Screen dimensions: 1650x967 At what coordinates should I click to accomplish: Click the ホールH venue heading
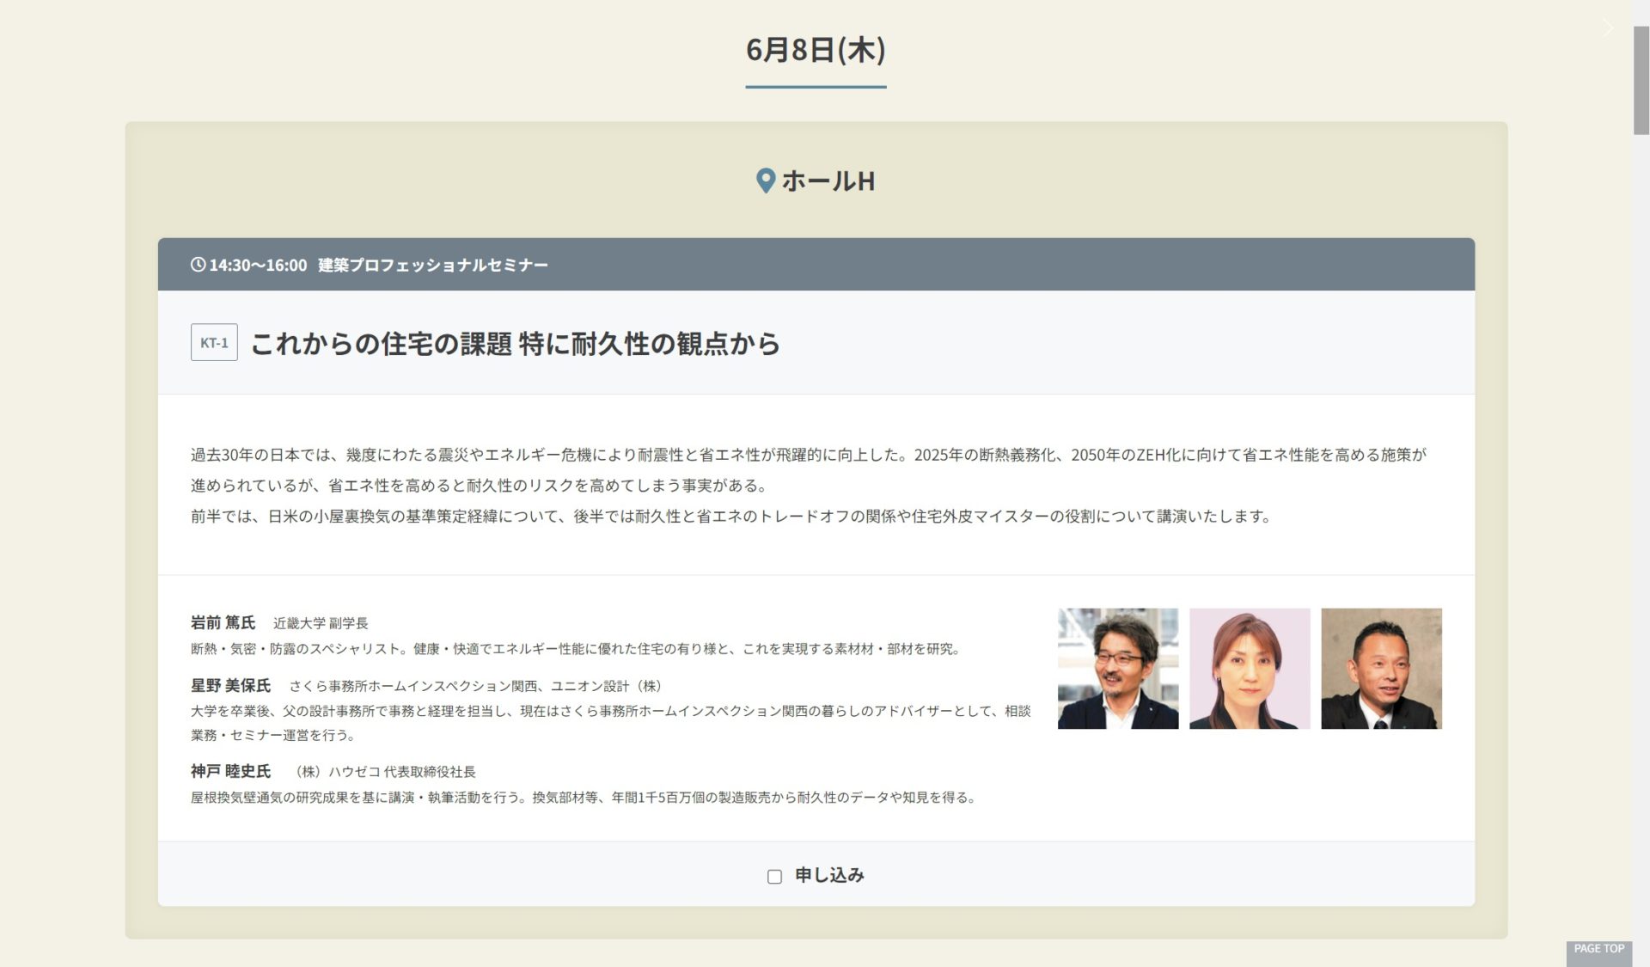pos(828,181)
